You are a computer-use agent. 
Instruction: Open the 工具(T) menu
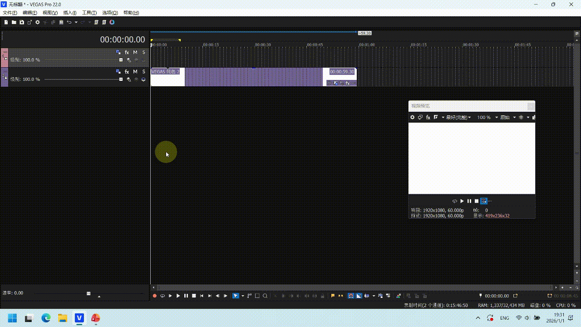click(x=89, y=13)
